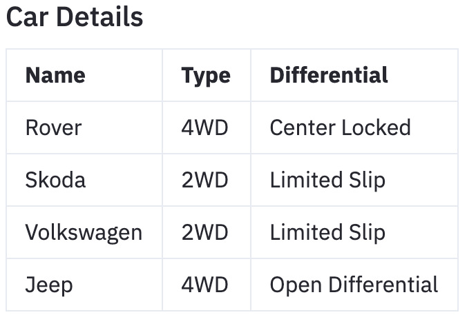Click Volkswagen's Limited Slip cell

(x=327, y=232)
